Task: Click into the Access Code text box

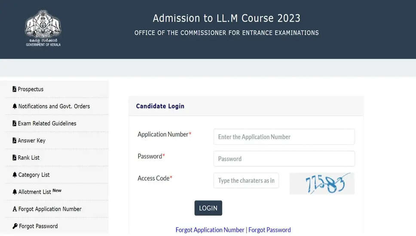Action: coord(246,181)
